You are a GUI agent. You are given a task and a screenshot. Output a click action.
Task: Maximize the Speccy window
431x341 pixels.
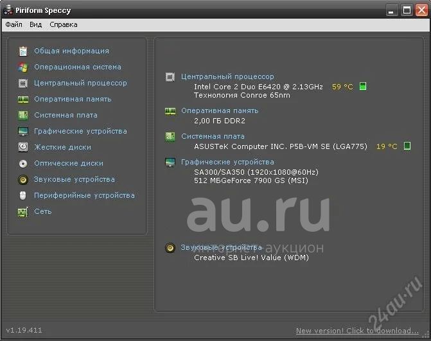tap(407, 10)
